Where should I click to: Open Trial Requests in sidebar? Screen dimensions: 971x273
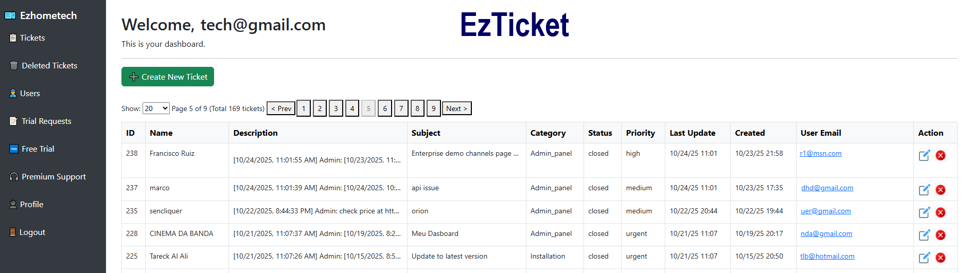coord(46,121)
